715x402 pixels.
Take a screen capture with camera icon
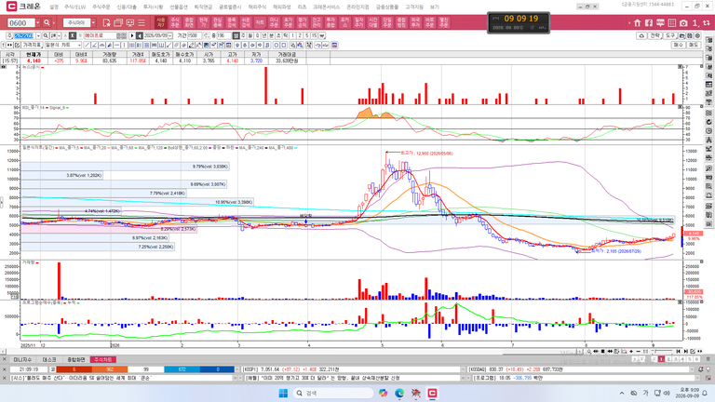pos(683,22)
